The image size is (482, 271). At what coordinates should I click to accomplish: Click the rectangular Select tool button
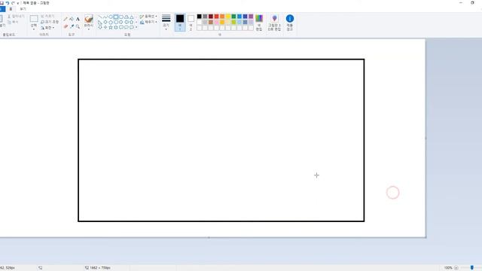point(34,19)
